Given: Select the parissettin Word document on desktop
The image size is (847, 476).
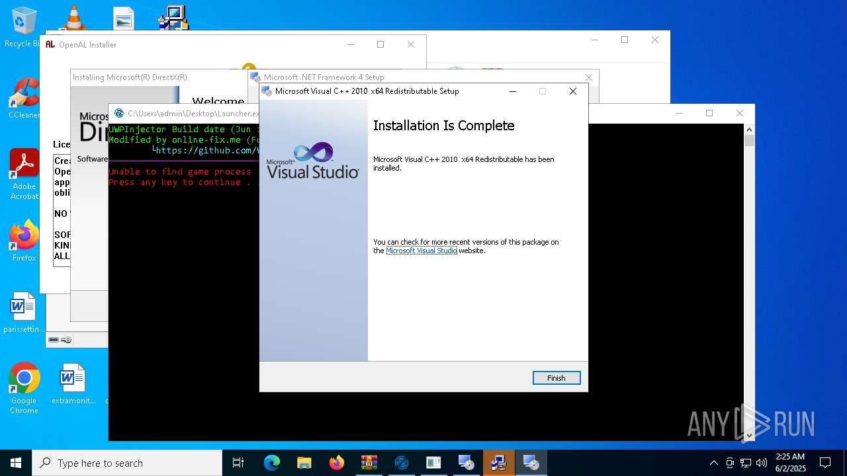Looking at the screenshot, I should click(24, 313).
